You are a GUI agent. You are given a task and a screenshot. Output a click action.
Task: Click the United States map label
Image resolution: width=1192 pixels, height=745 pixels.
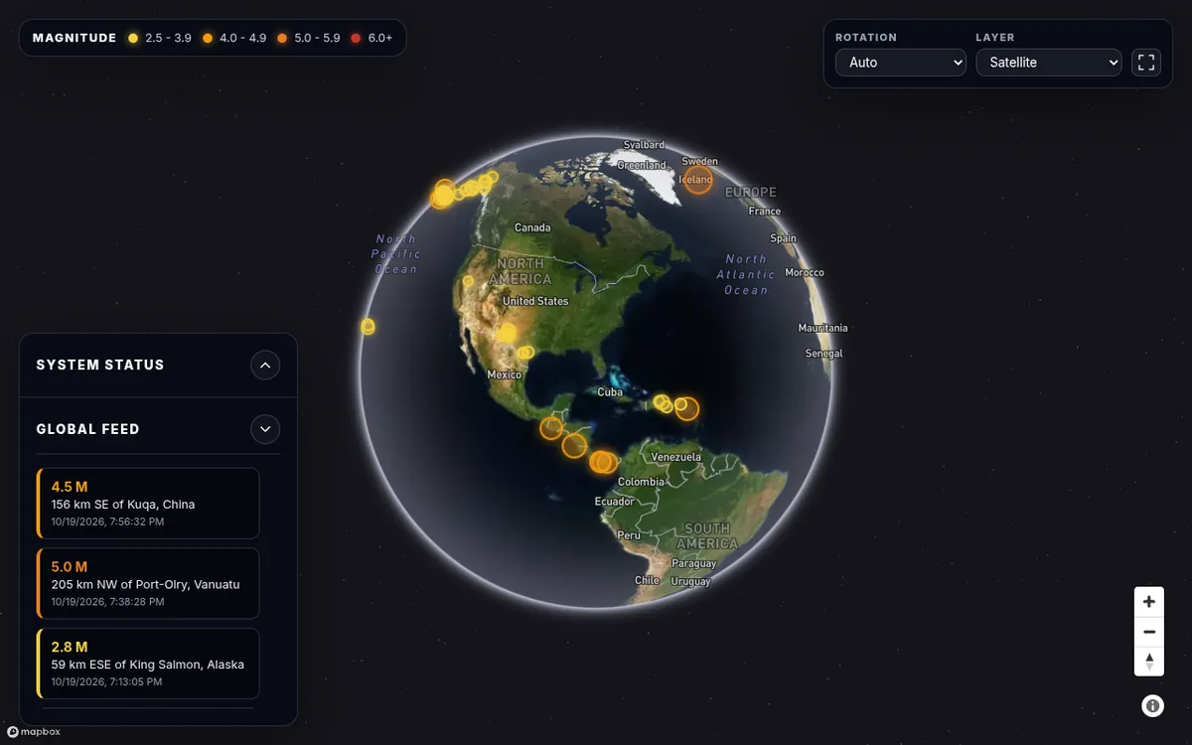click(535, 301)
